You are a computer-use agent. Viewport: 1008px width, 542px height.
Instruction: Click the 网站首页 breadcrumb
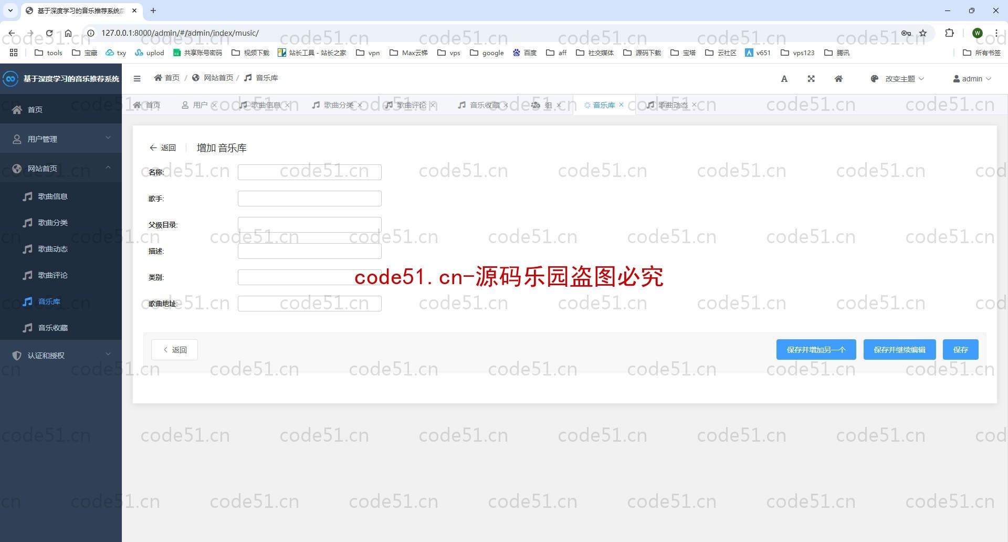(x=213, y=78)
